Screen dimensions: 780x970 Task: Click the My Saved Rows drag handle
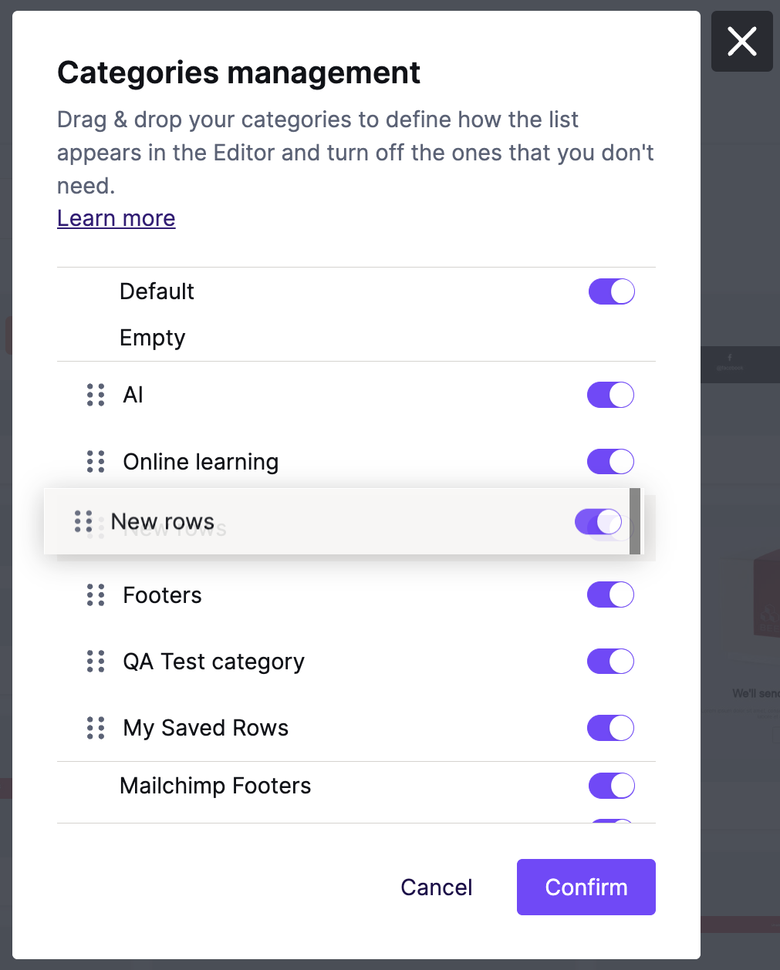coord(96,728)
